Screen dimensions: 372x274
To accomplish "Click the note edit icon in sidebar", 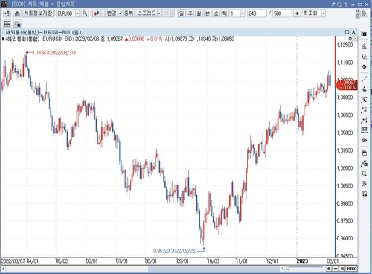I will coord(364,184).
